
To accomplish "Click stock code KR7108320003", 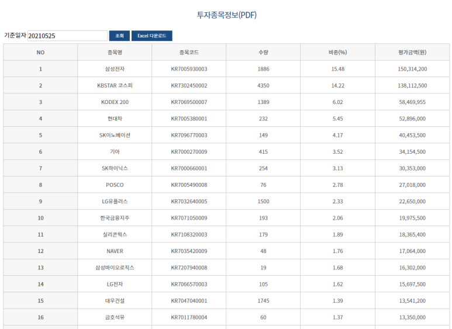I will (x=189, y=235).
